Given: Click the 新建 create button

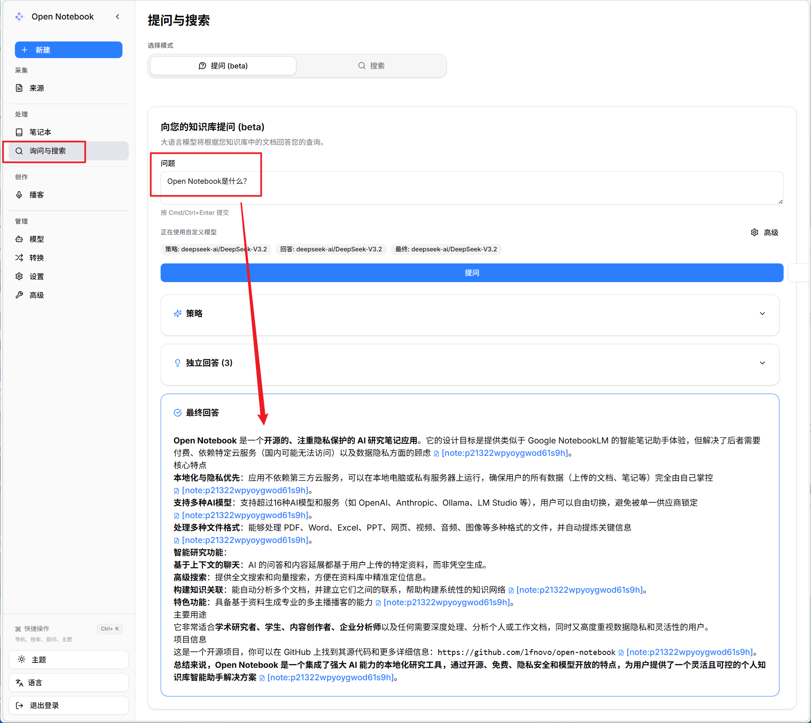Looking at the screenshot, I should [x=68, y=50].
